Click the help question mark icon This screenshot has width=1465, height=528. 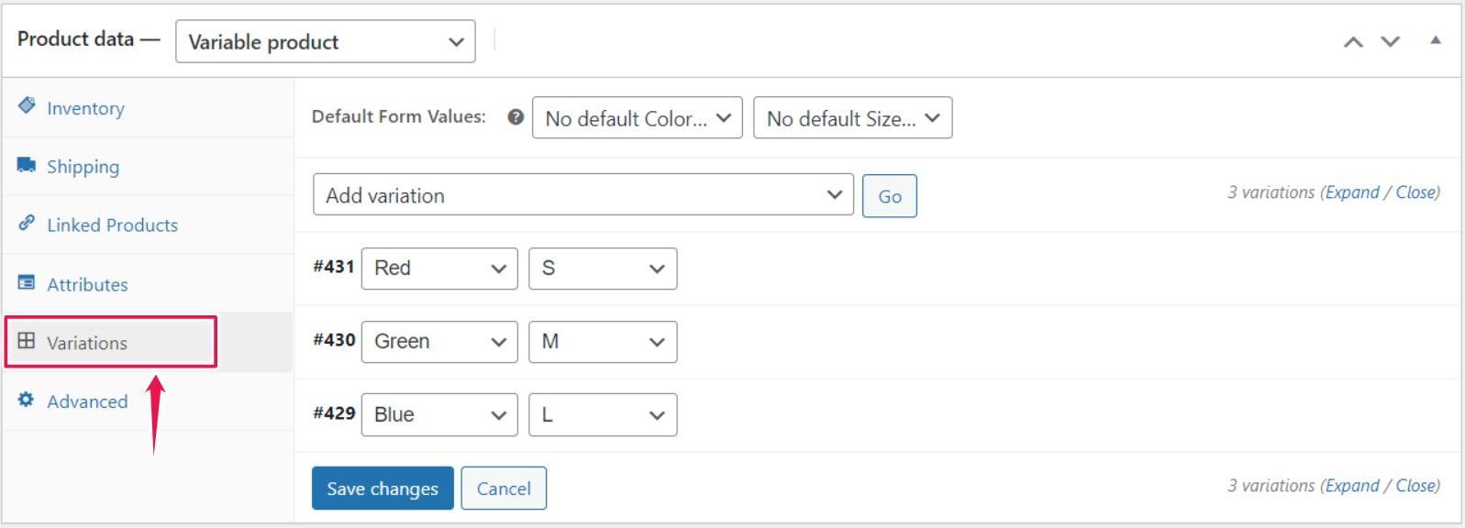(516, 117)
